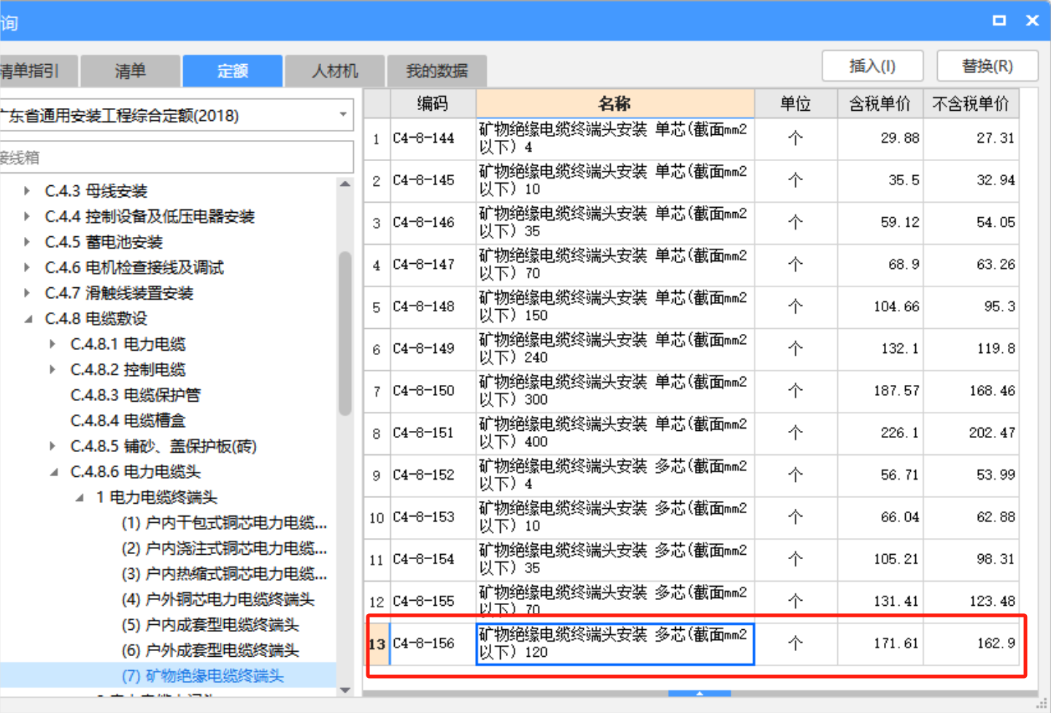Screen dimensions: 1051x713
Task: Select code cell C4-8-155
Action: click(433, 601)
